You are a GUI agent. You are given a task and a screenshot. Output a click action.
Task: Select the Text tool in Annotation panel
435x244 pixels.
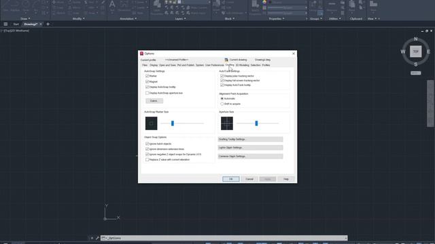click(x=112, y=6)
